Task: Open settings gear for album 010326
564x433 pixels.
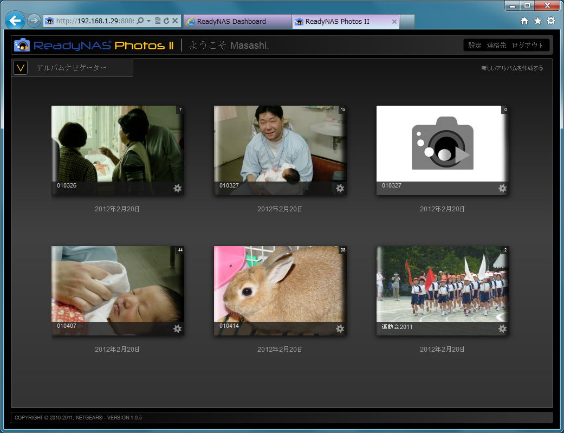Action: tap(178, 188)
